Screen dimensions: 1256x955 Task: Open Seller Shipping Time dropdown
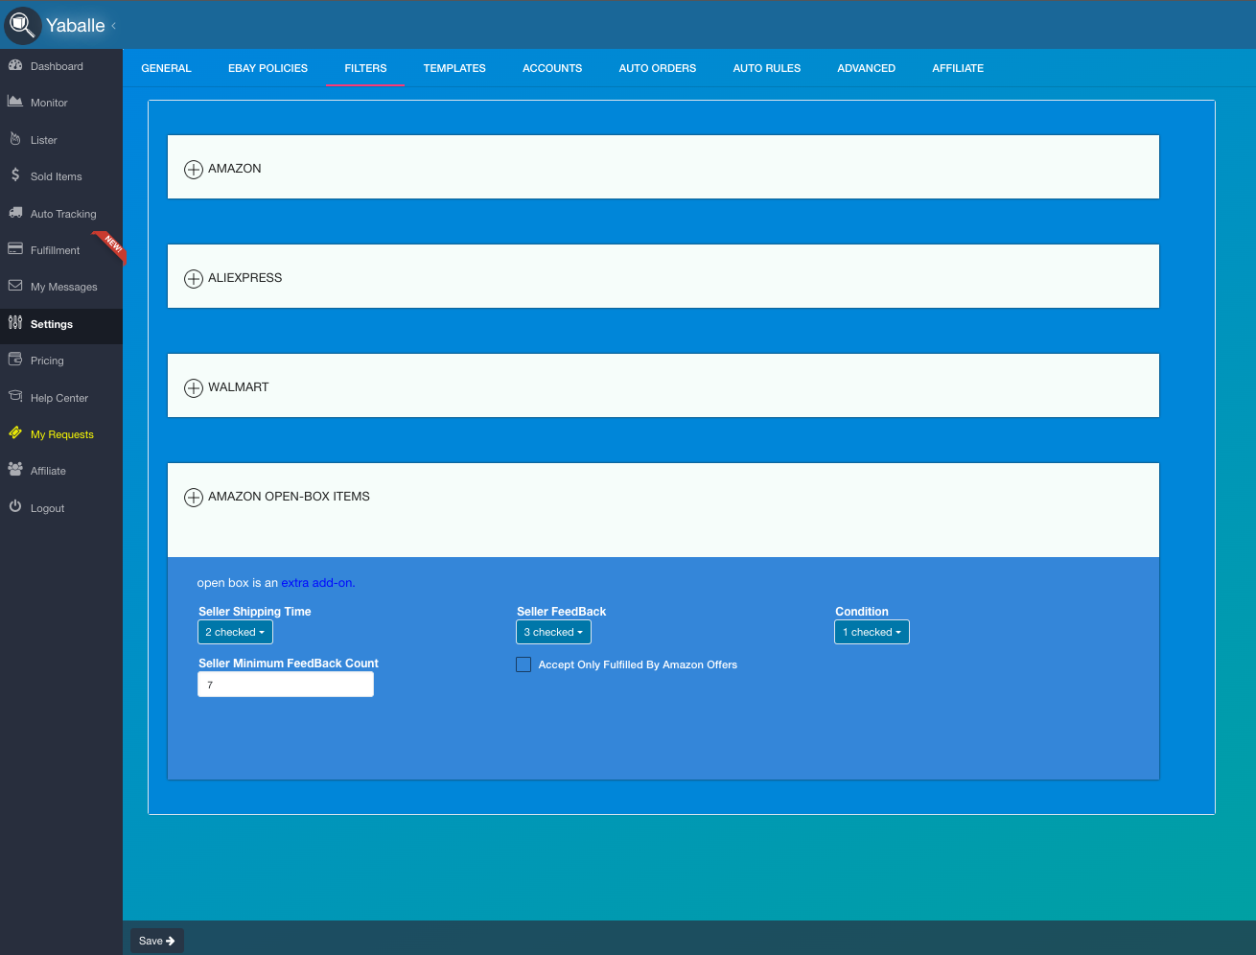click(x=236, y=633)
